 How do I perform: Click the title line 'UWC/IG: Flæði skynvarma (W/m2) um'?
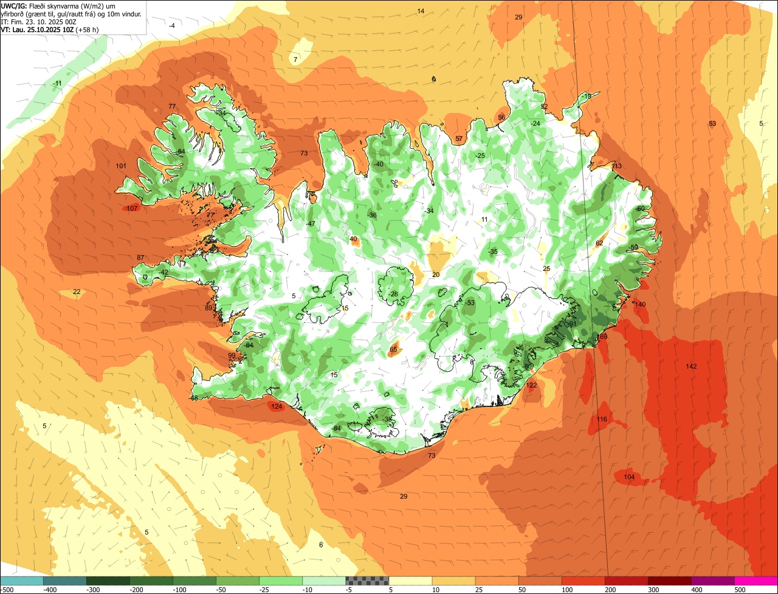click(58, 5)
